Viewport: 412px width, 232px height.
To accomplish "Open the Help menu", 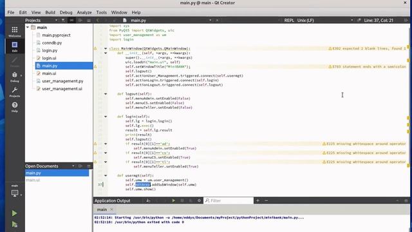I will click(x=136, y=12).
